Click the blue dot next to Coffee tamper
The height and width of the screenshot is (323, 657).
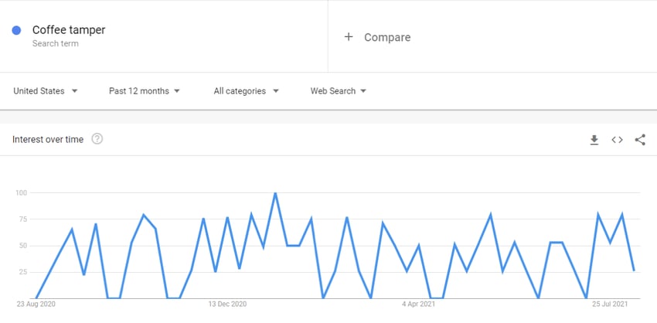coord(16,30)
